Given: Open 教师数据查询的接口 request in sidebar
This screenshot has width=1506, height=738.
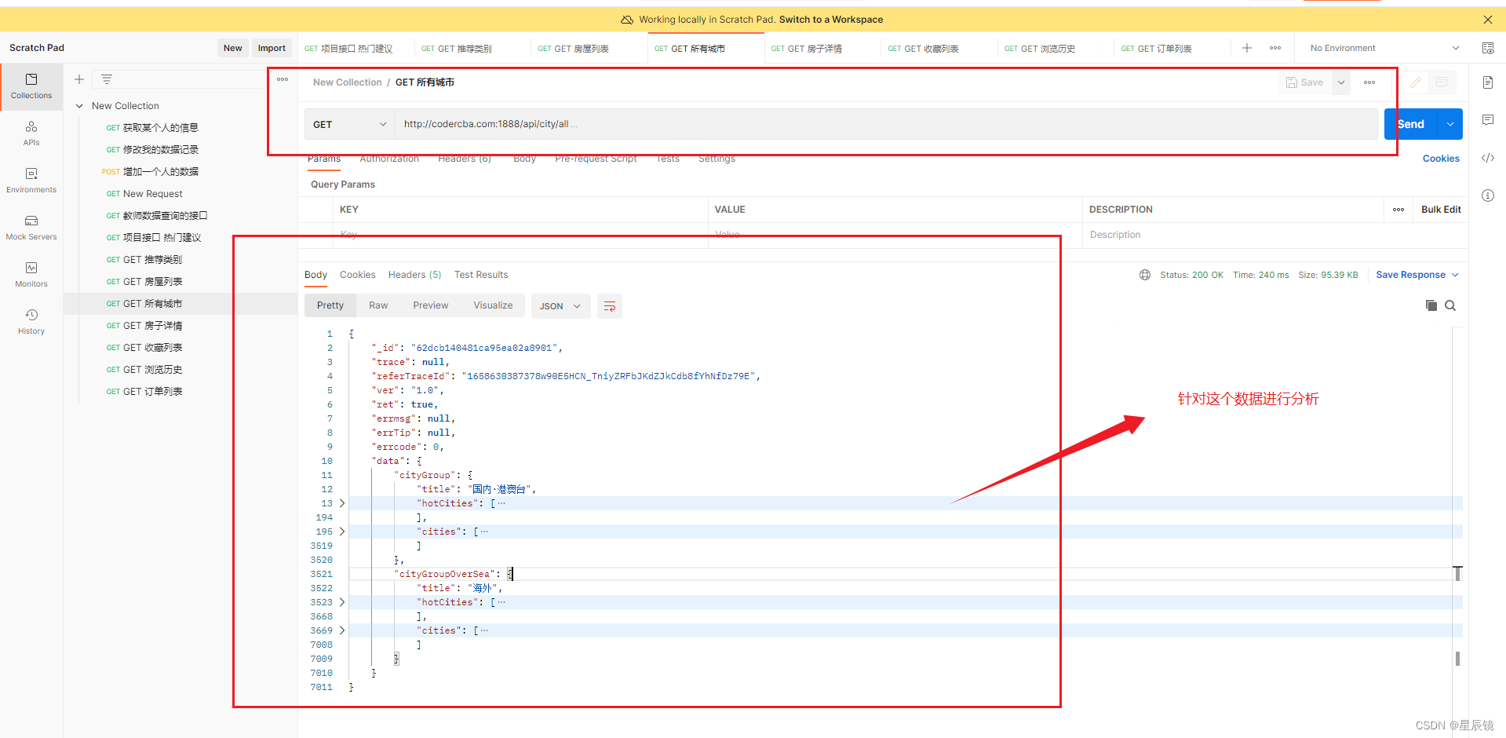Looking at the screenshot, I should [165, 216].
